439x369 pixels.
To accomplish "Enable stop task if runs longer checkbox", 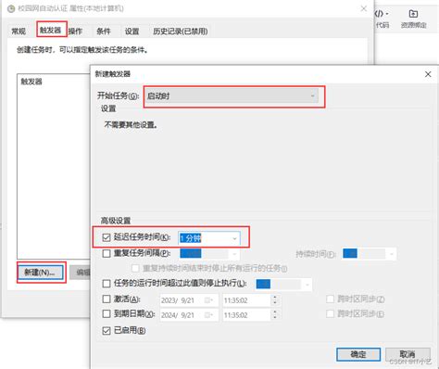I will tap(107, 284).
